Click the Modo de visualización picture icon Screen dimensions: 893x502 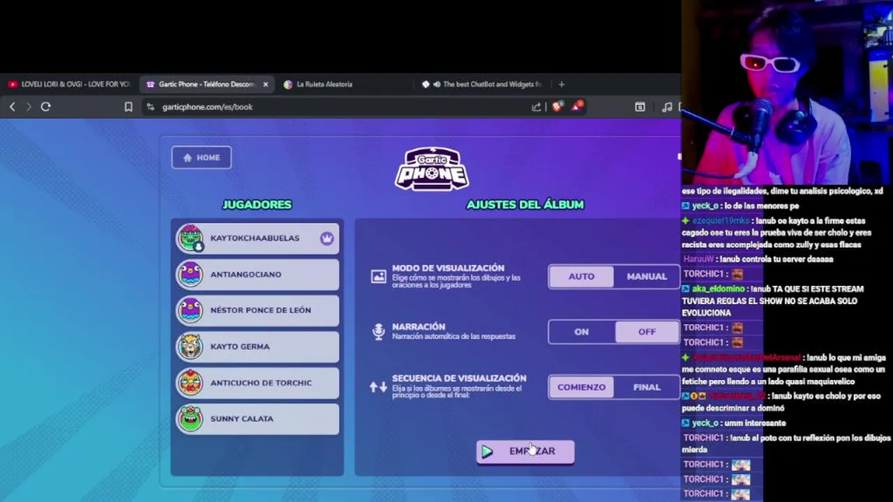(x=378, y=277)
